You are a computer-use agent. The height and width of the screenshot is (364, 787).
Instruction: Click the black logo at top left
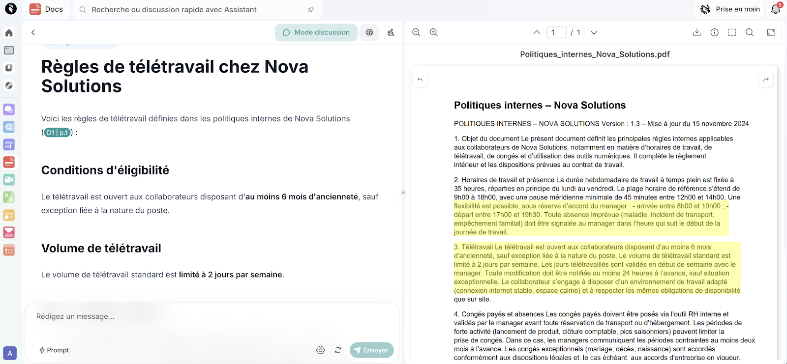[11, 9]
